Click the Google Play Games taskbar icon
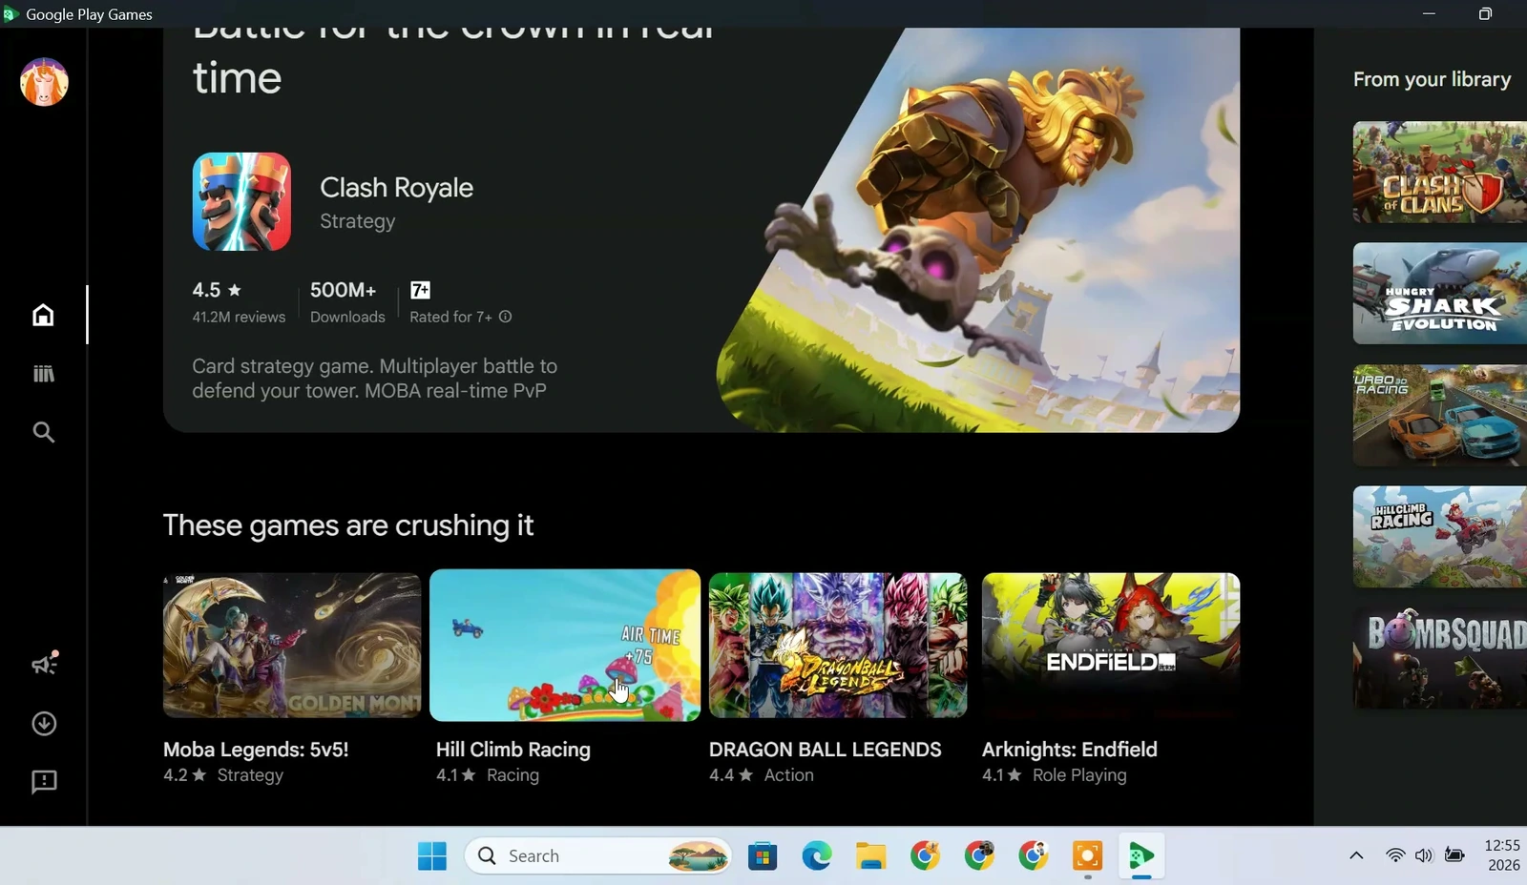The height and width of the screenshot is (885, 1527). [x=1141, y=856]
